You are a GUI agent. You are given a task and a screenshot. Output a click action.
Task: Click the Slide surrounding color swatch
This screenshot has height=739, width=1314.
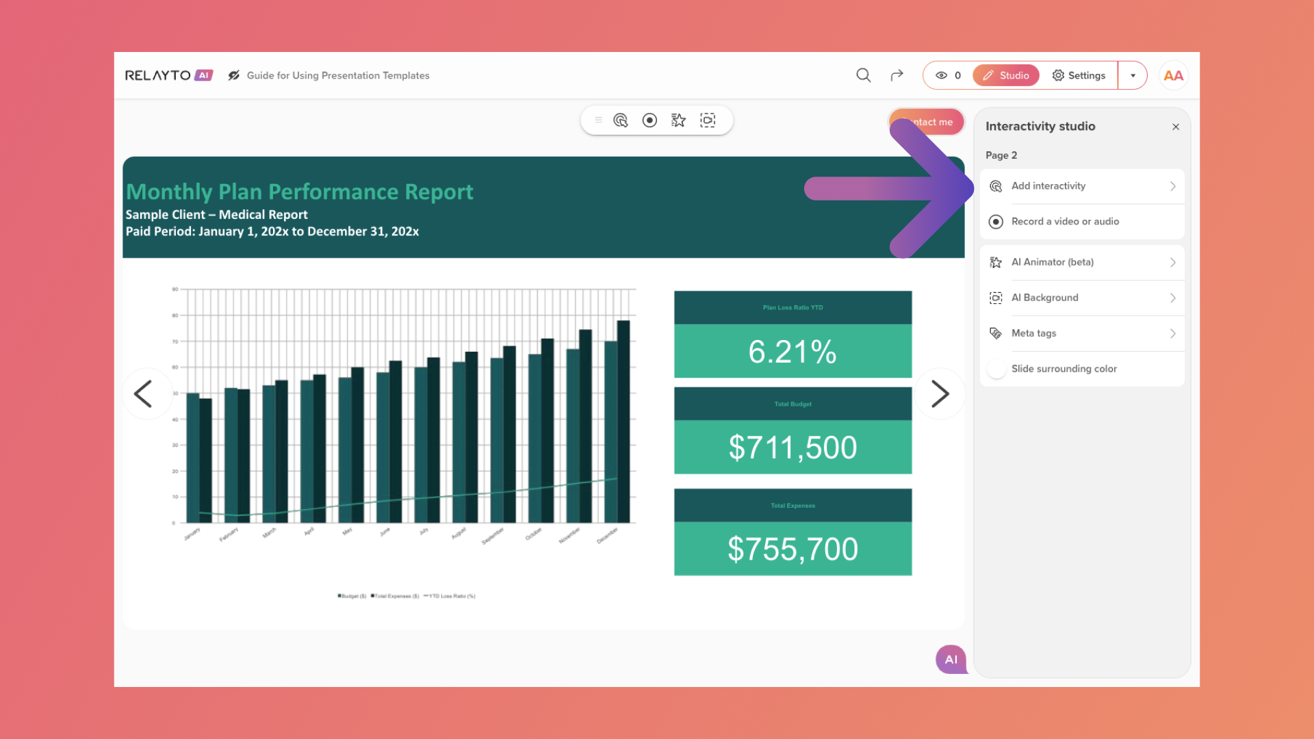pyautogui.click(x=996, y=369)
